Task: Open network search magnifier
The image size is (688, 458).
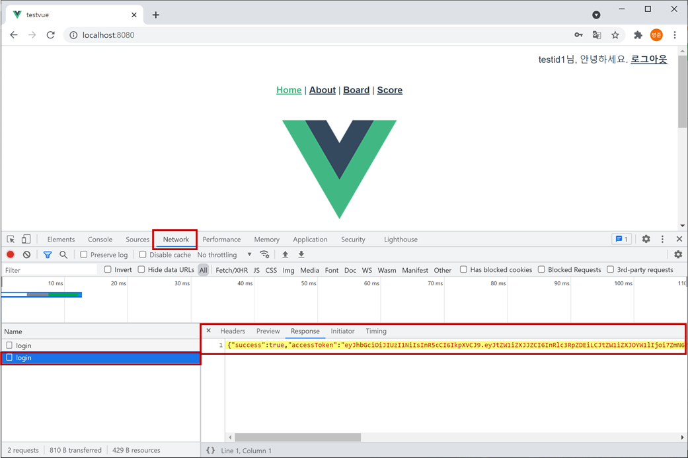Action: coord(63,255)
